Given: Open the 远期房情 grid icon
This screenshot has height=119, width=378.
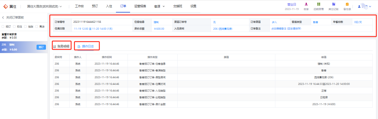Looking at the screenshot, I should [x=319, y=4].
